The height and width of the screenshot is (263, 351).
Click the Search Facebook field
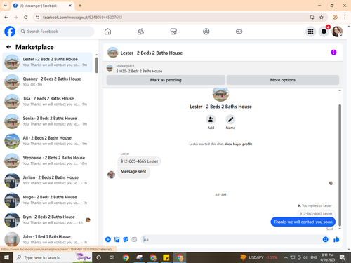pyautogui.click(x=56, y=32)
